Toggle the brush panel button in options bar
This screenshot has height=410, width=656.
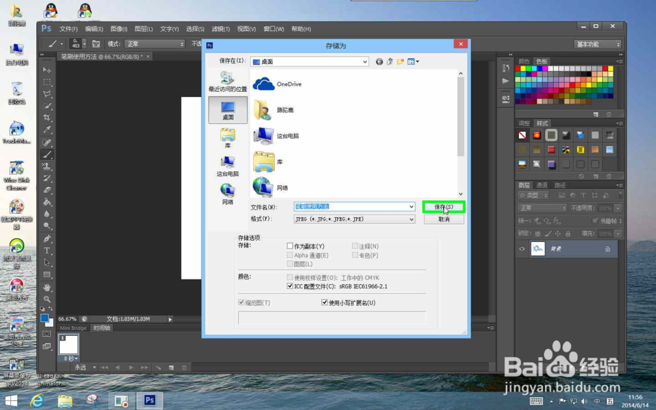[x=96, y=43]
